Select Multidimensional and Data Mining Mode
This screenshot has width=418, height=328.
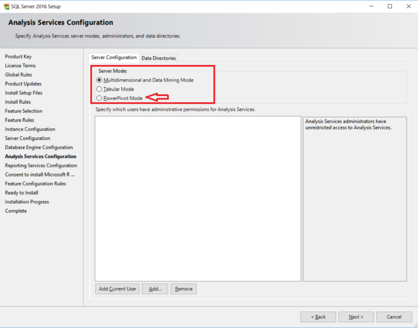99,80
